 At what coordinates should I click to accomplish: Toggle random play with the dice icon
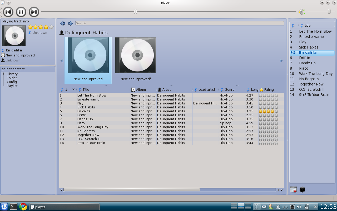(302, 190)
